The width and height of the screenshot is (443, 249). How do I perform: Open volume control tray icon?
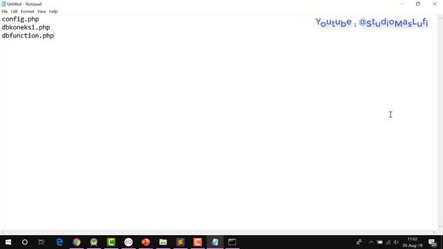[396, 242]
